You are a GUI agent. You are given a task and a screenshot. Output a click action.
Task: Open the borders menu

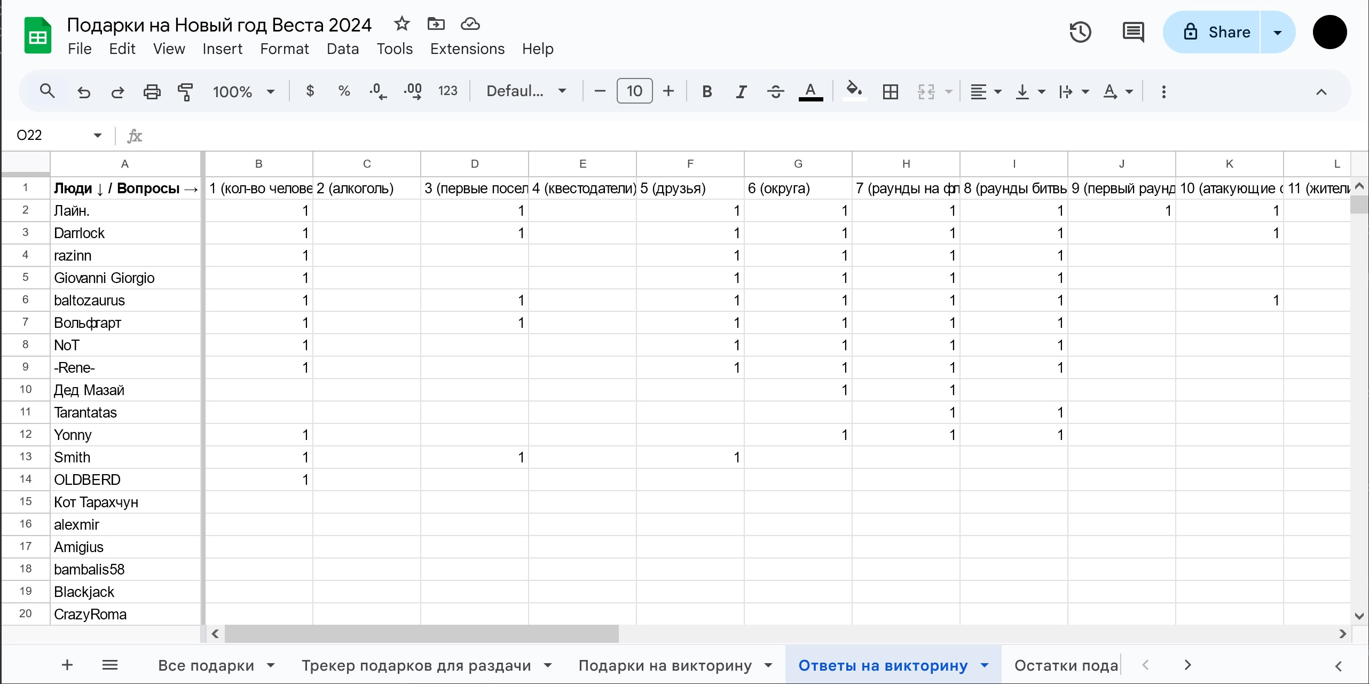pyautogui.click(x=890, y=92)
